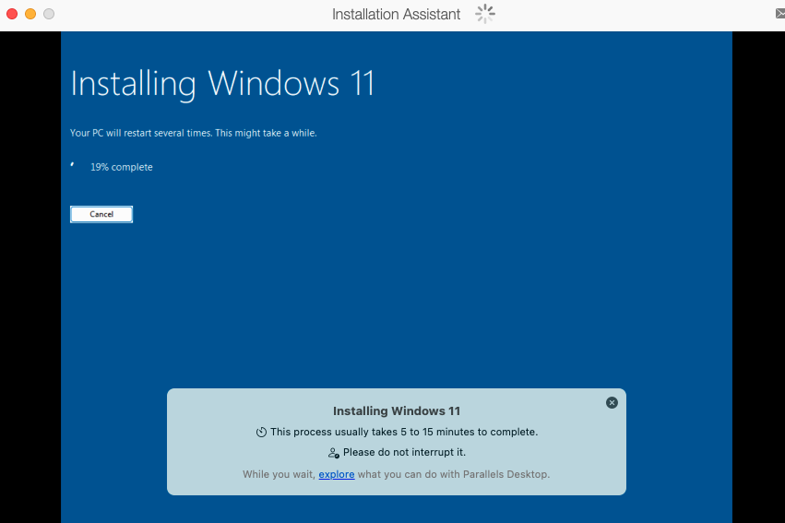The width and height of the screenshot is (785, 523).
Task: Click the clock icon beside process duration
Action: click(261, 432)
